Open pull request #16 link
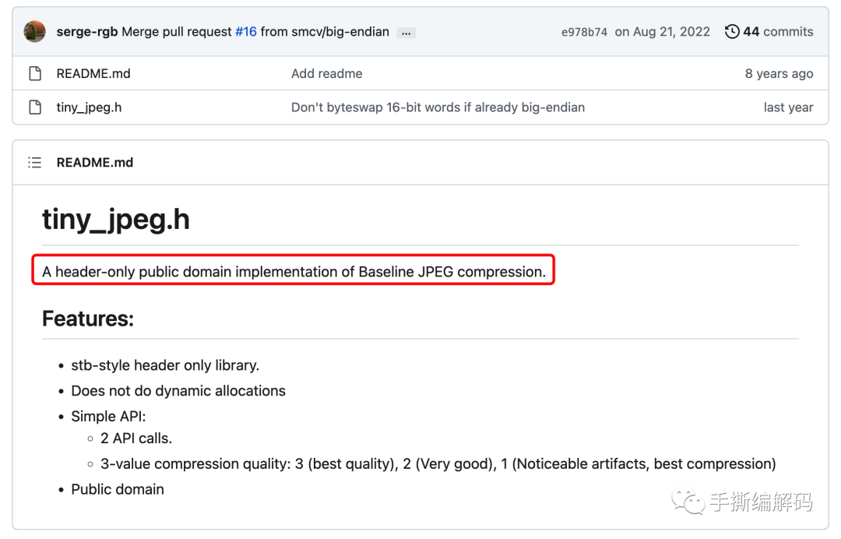Image resolution: width=841 pixels, height=539 pixels. [x=246, y=32]
